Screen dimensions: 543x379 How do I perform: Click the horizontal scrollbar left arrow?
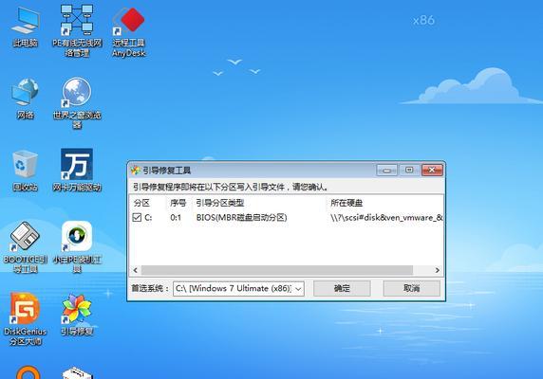[x=136, y=270]
